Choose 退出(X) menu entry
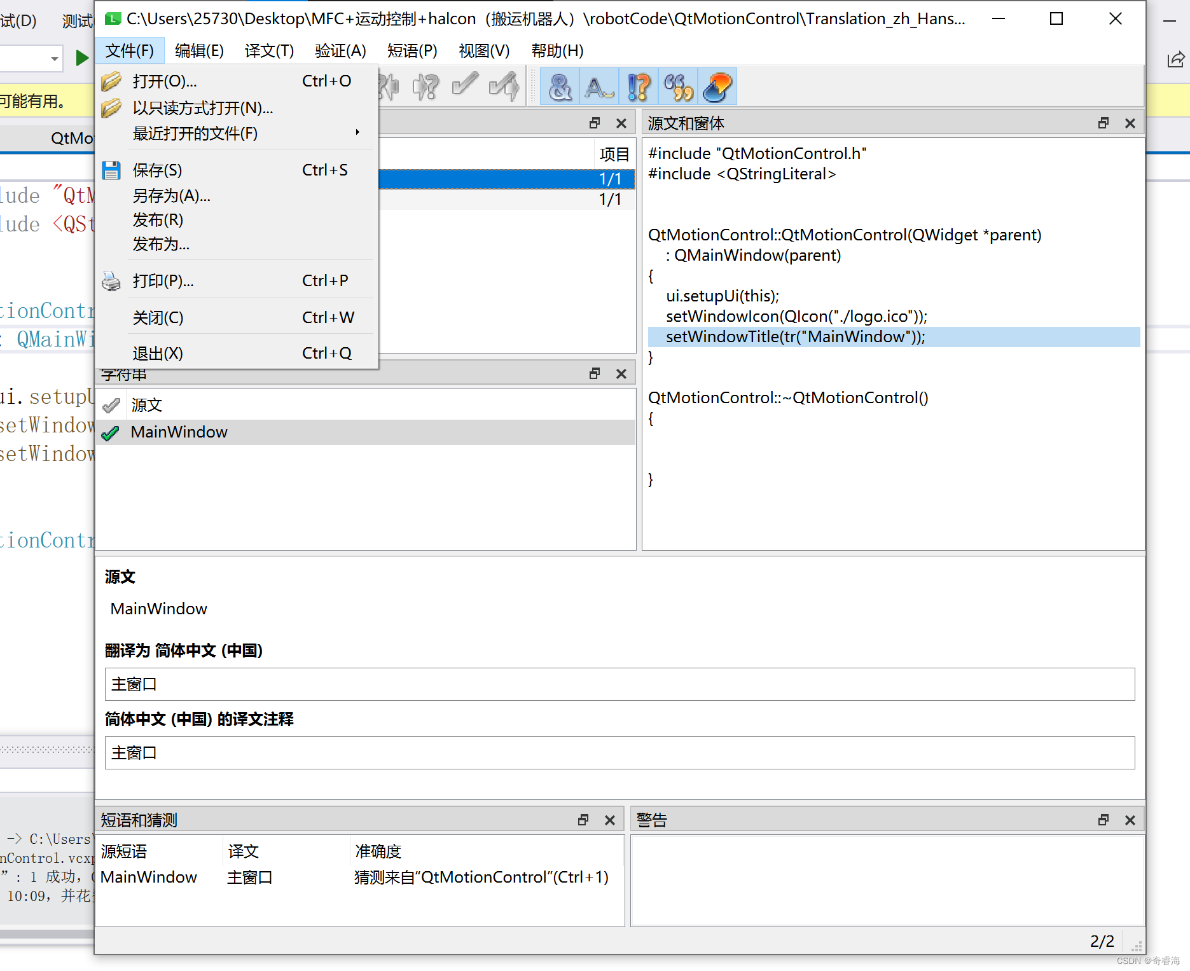Viewport: 1190px width, 971px height. click(x=237, y=354)
